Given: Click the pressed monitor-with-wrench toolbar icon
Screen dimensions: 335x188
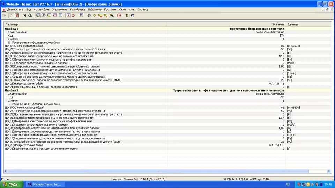Looking at the screenshot, I should pos(38,15).
